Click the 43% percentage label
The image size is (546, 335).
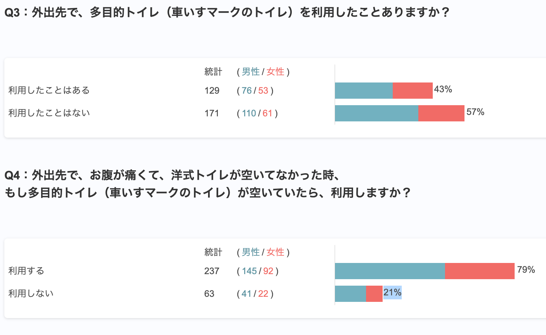pos(443,89)
